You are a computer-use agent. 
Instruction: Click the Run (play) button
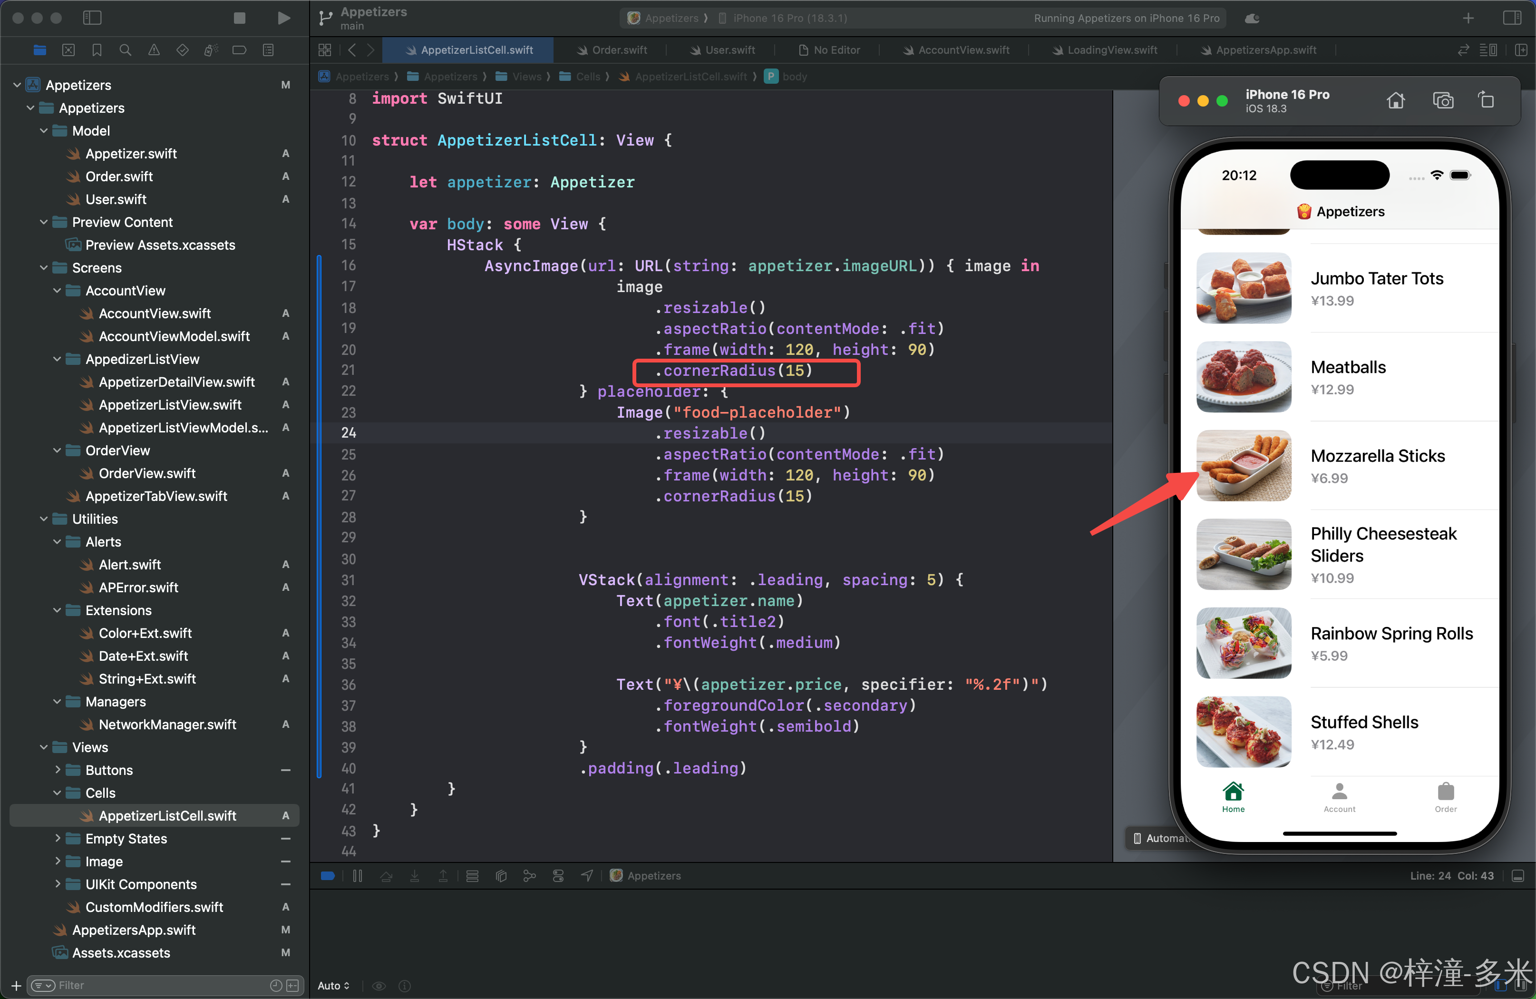pos(283,18)
